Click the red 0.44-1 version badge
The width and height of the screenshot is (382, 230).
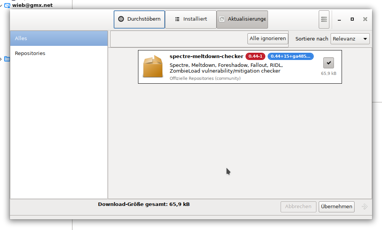coord(255,57)
